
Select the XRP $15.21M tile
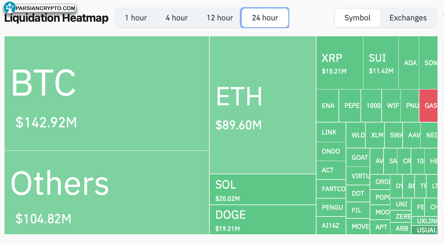tap(340, 63)
